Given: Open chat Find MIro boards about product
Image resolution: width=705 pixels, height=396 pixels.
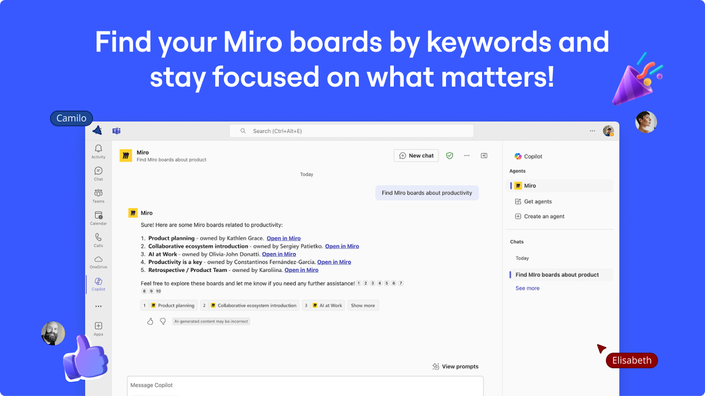Looking at the screenshot, I should [562, 275].
